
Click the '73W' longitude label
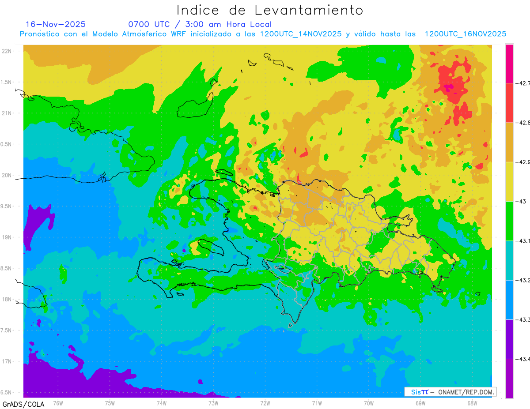(213, 403)
